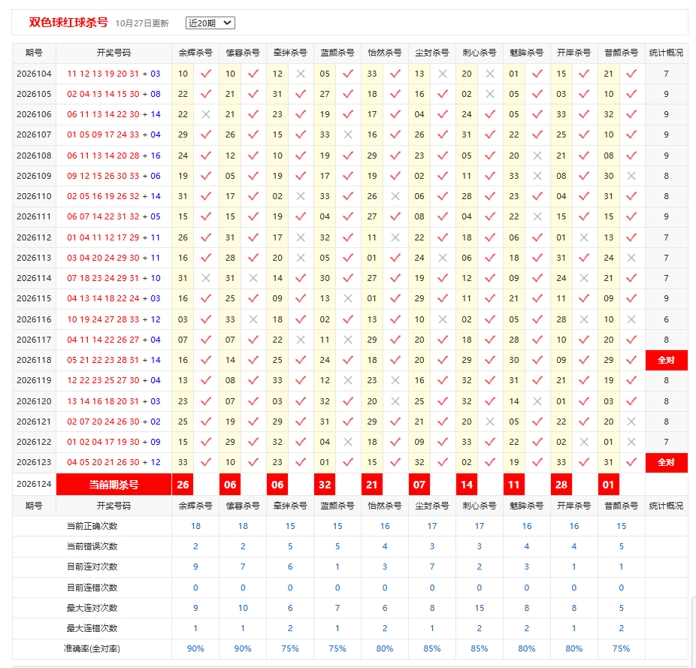Viewport: 696px width, 668px height.
Task: Click the red 当前期杀号 banner in row 2026124
Action: tap(114, 484)
